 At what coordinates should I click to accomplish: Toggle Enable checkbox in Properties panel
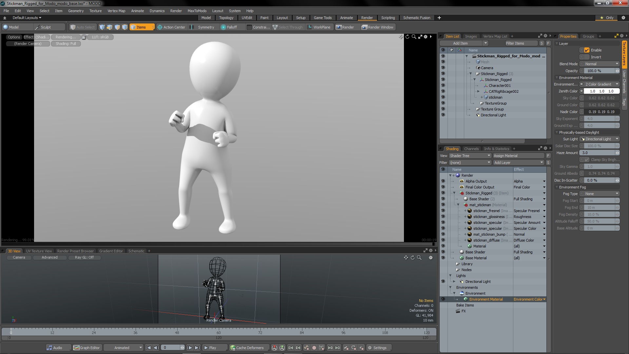587,50
